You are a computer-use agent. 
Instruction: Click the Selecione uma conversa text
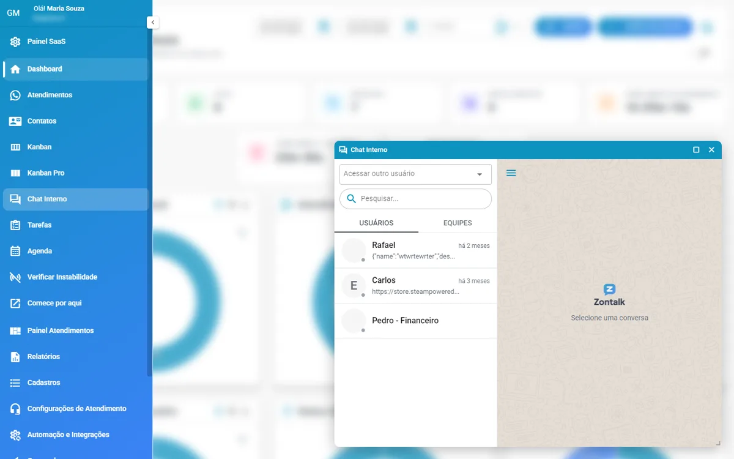click(x=609, y=318)
